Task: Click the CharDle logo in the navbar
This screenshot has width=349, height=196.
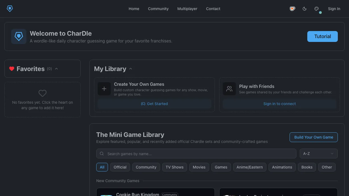Action: (10, 9)
